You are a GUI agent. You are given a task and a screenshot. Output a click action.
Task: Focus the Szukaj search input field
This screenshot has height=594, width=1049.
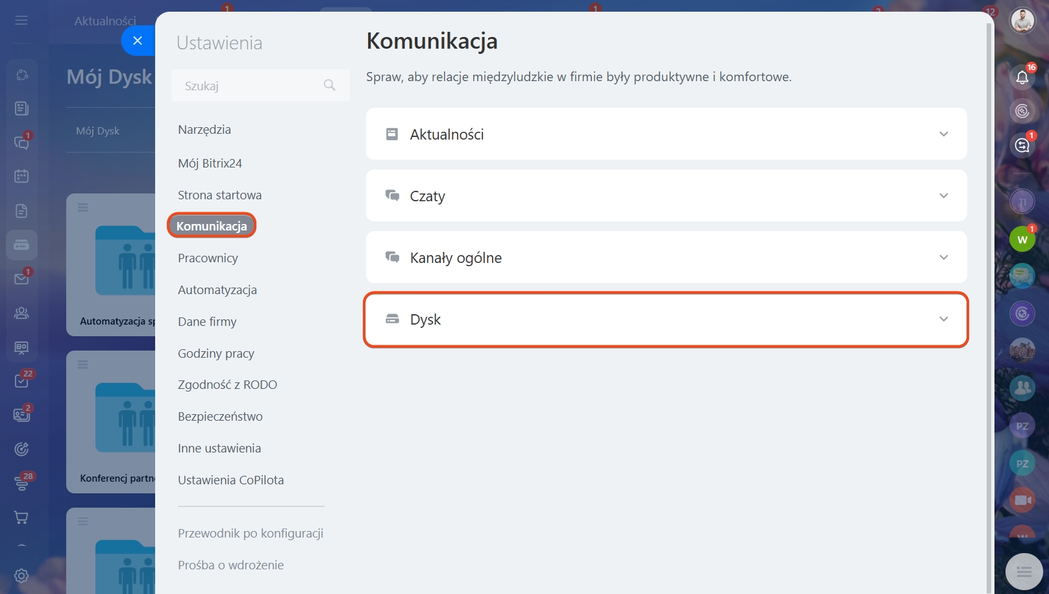260,85
